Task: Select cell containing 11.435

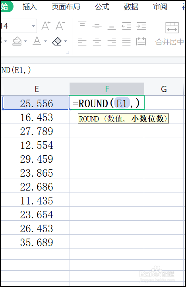Action: point(37,200)
